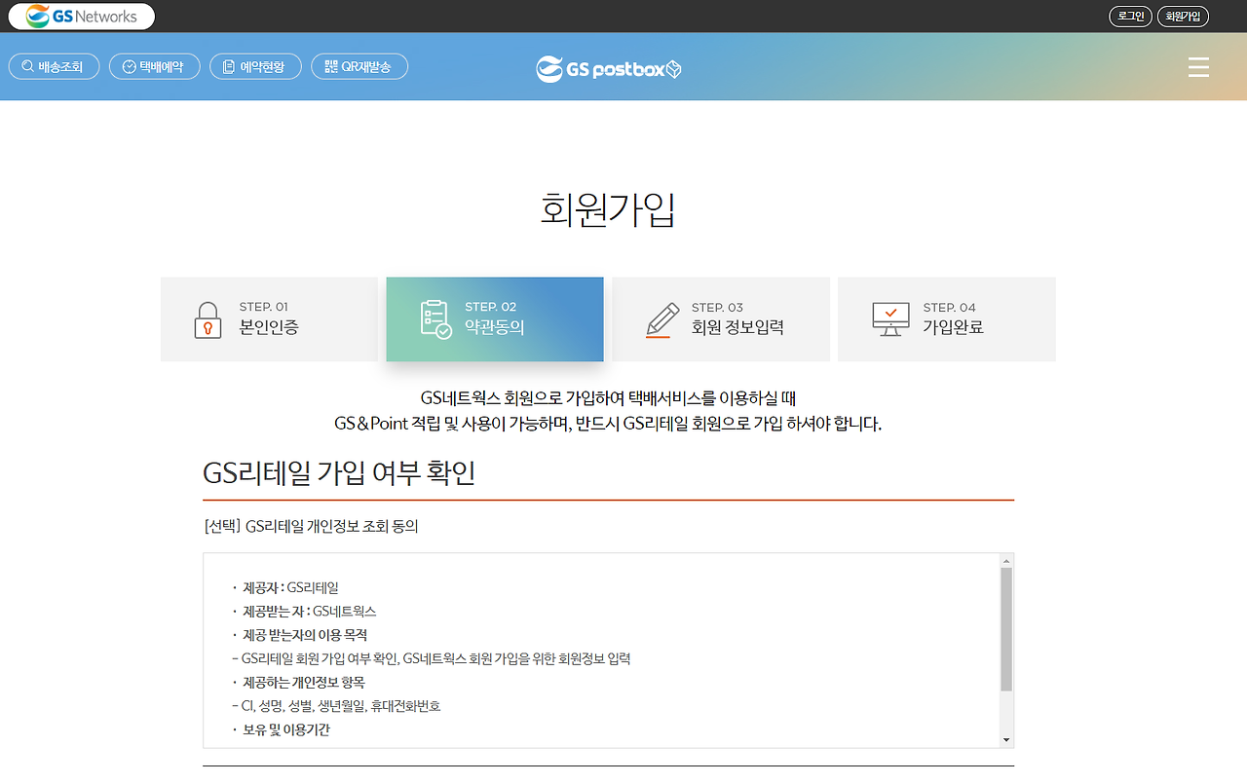Image resolution: width=1247 pixels, height=784 pixels.
Task: Click the GS리테일 가입 여부 확인 heading
Action: (339, 473)
